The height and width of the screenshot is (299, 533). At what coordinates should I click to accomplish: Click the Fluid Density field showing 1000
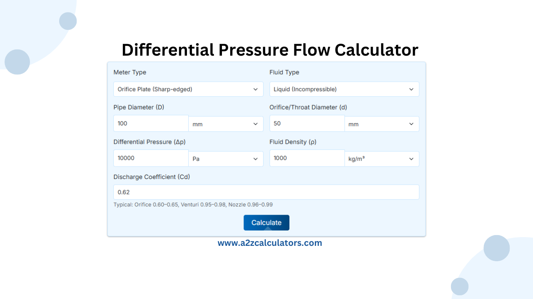(x=307, y=158)
